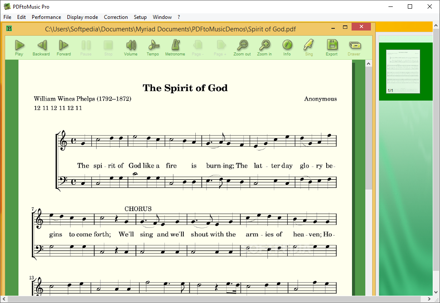
Task: Click the greyed Pause icon
Action: [86, 48]
